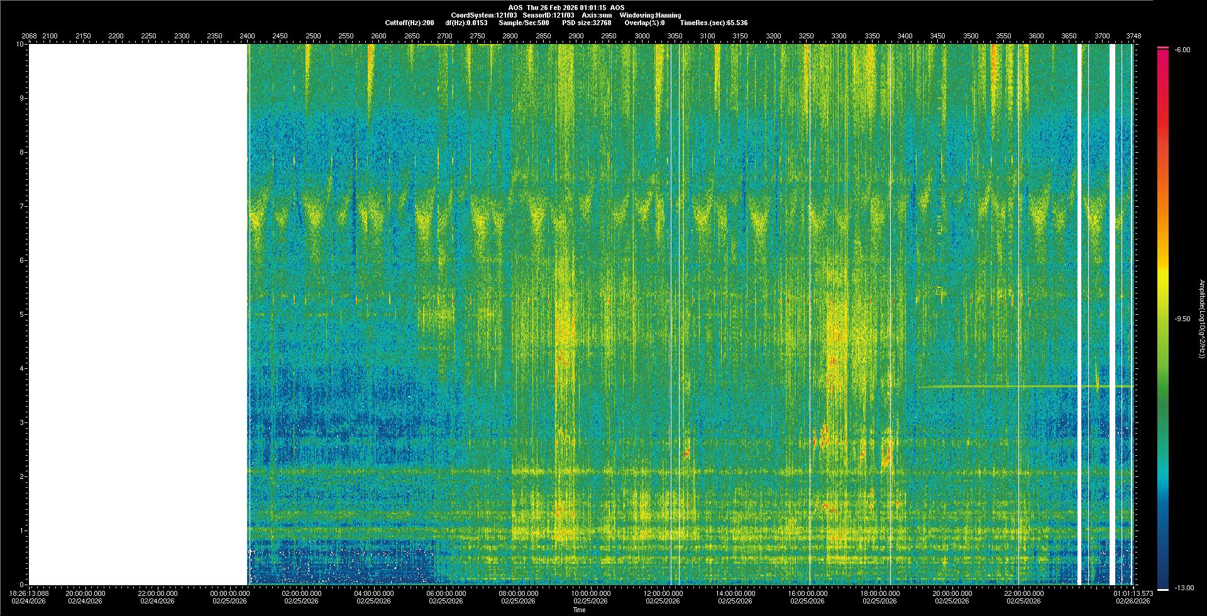The width and height of the screenshot is (1207, 616).
Task: Click the large white data gap area
Action: 138,314
